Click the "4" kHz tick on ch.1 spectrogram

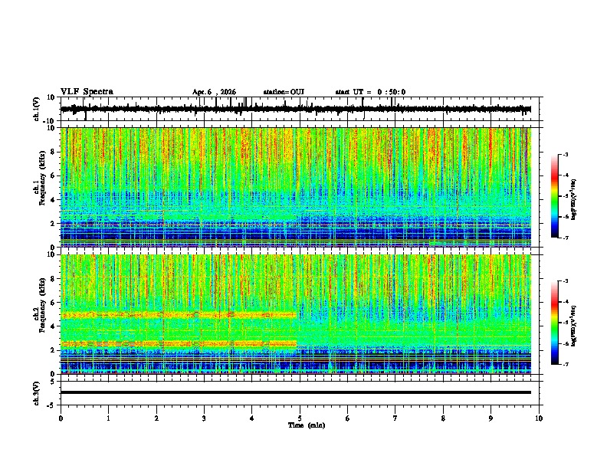(53, 200)
